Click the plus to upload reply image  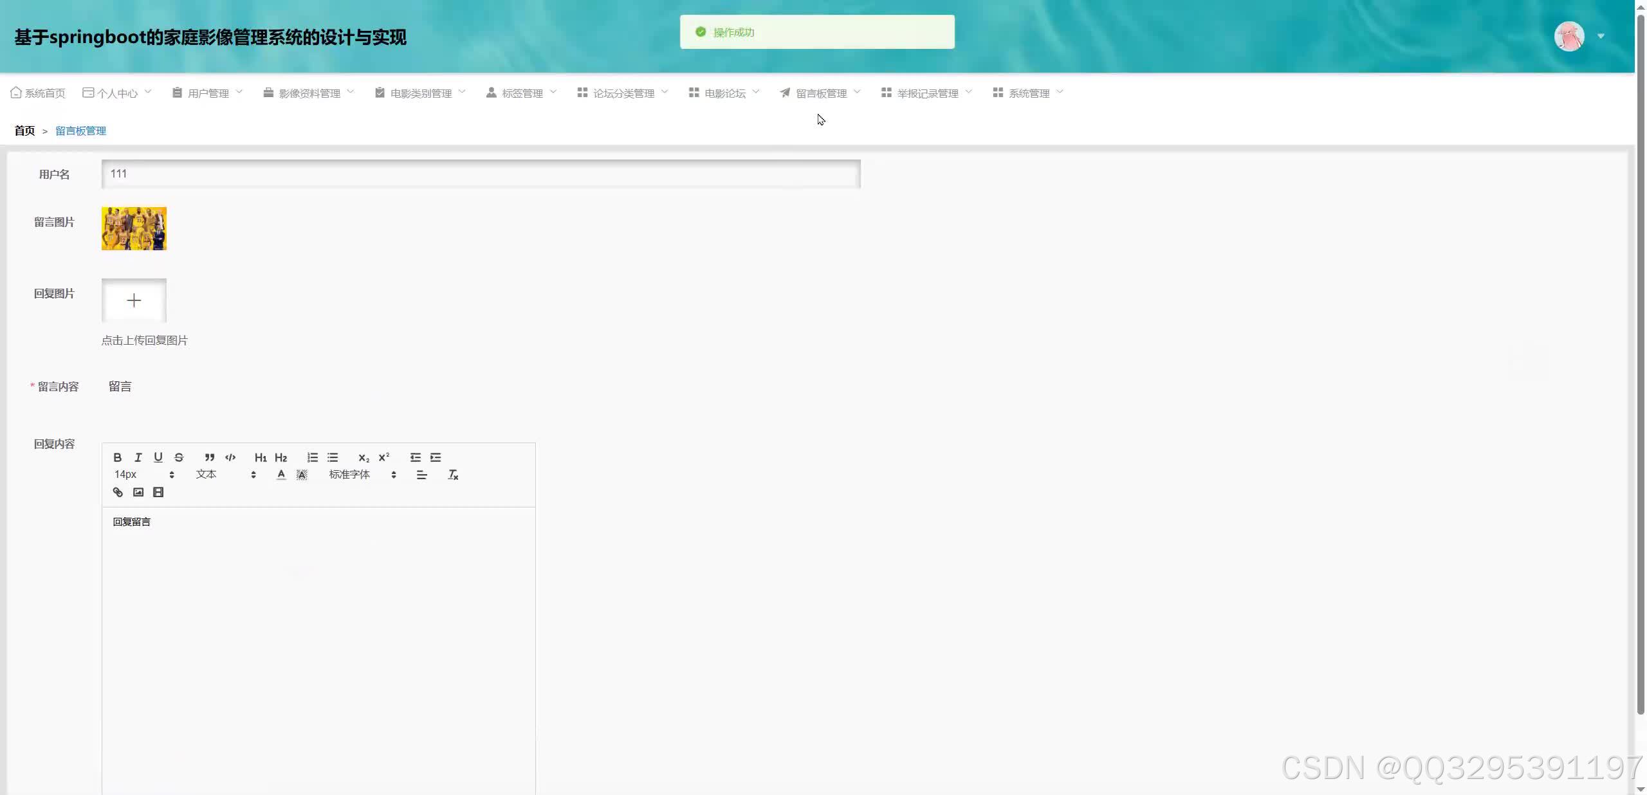[x=134, y=300]
